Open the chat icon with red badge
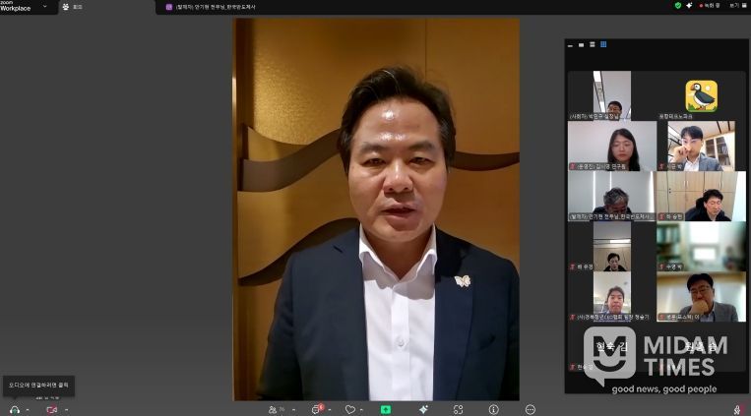The height and width of the screenshot is (416, 751). click(x=316, y=410)
